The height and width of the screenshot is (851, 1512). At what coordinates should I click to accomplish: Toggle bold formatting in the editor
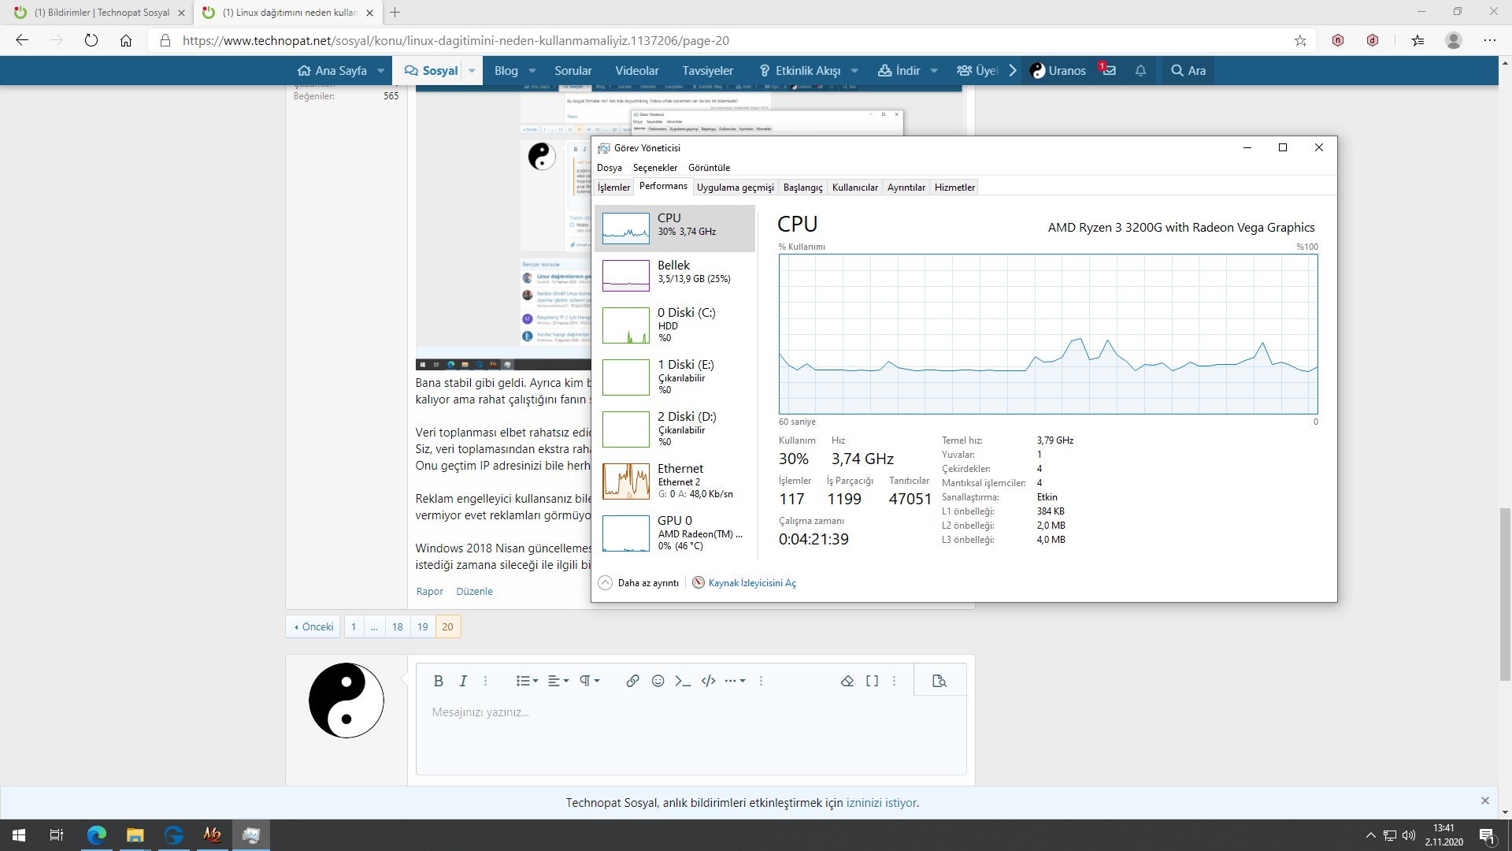point(439,681)
